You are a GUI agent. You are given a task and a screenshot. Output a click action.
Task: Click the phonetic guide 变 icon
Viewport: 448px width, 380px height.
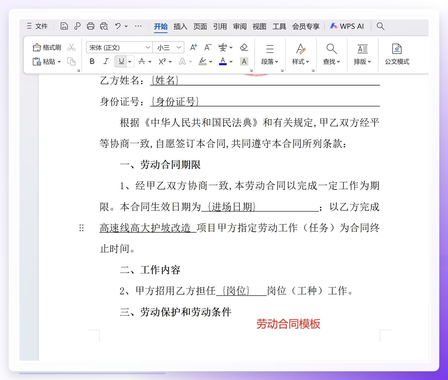pos(223,47)
